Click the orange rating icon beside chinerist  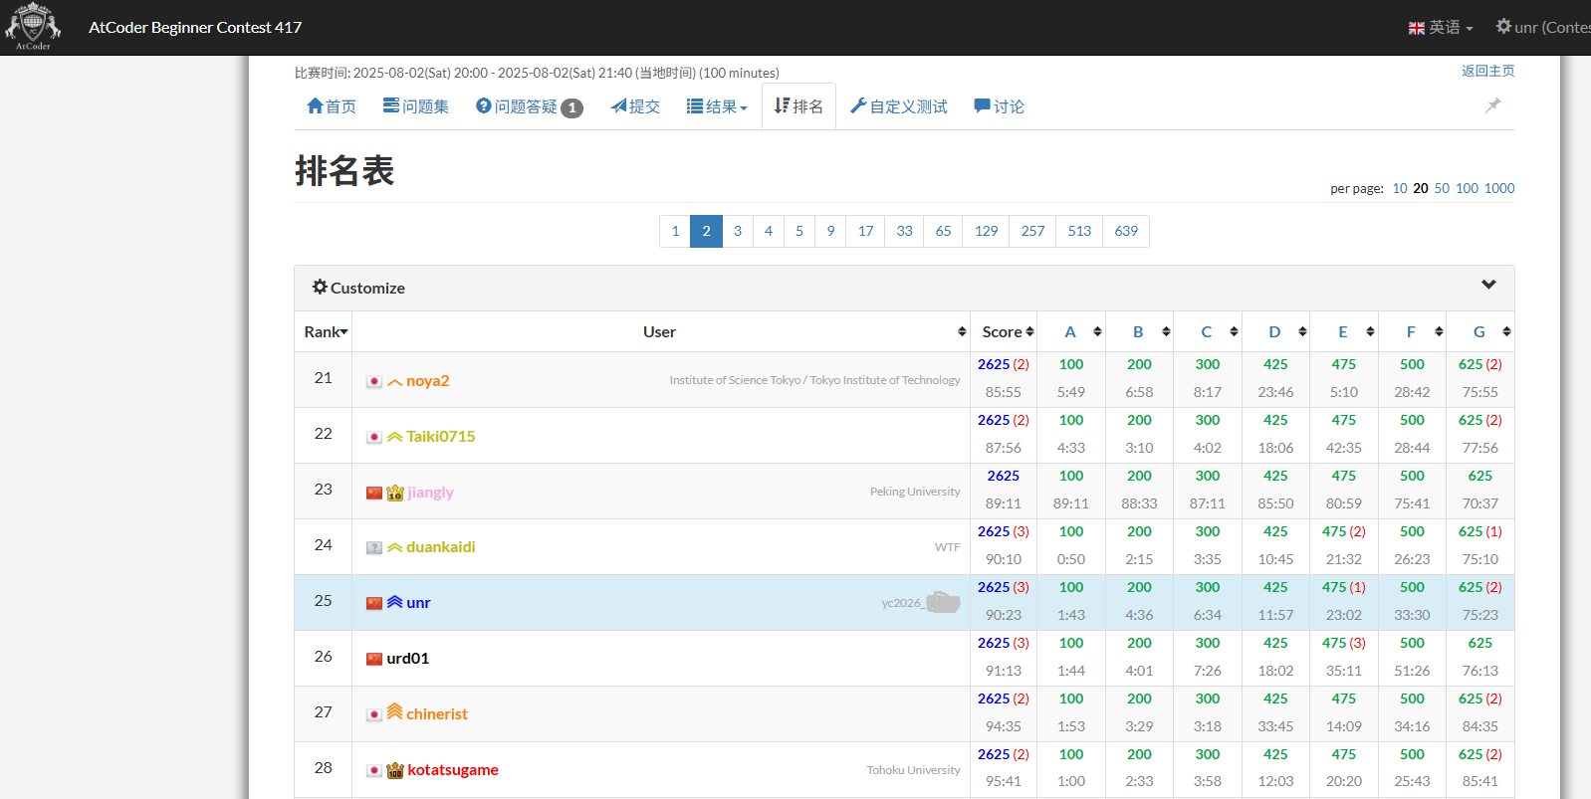point(395,711)
